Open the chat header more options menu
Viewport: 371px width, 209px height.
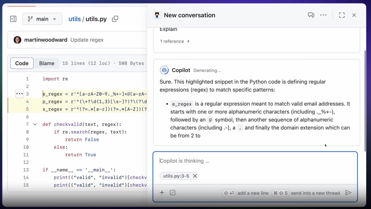point(323,15)
